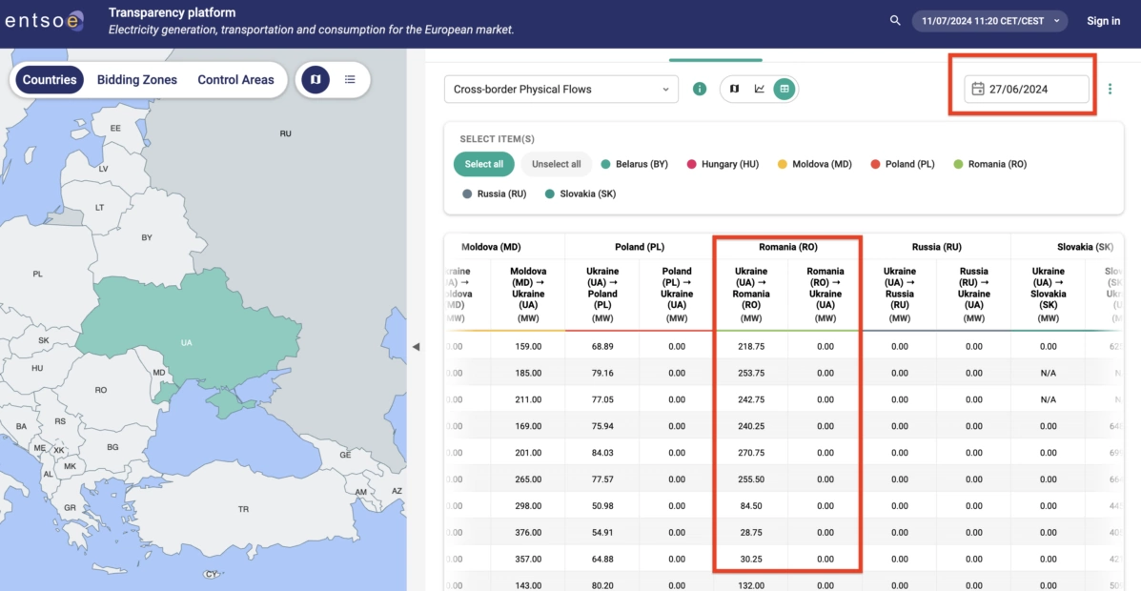Collapse the map panel arrow

click(417, 347)
